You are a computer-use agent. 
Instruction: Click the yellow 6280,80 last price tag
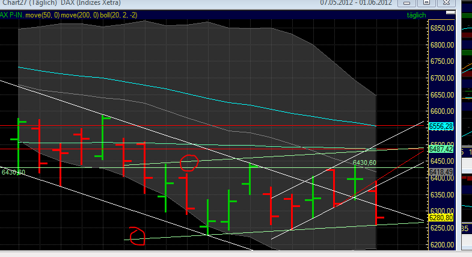pos(441,218)
